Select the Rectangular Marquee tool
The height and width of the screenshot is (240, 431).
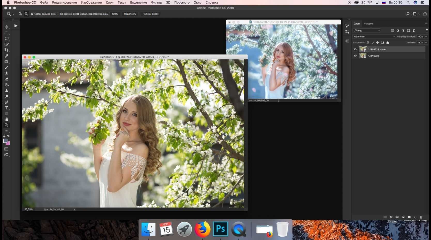point(6,33)
